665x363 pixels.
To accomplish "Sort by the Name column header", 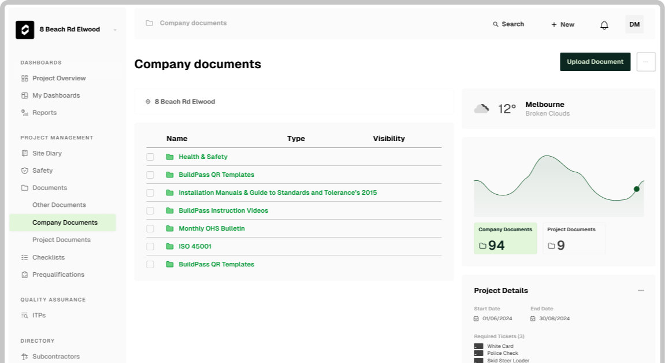I will point(177,139).
